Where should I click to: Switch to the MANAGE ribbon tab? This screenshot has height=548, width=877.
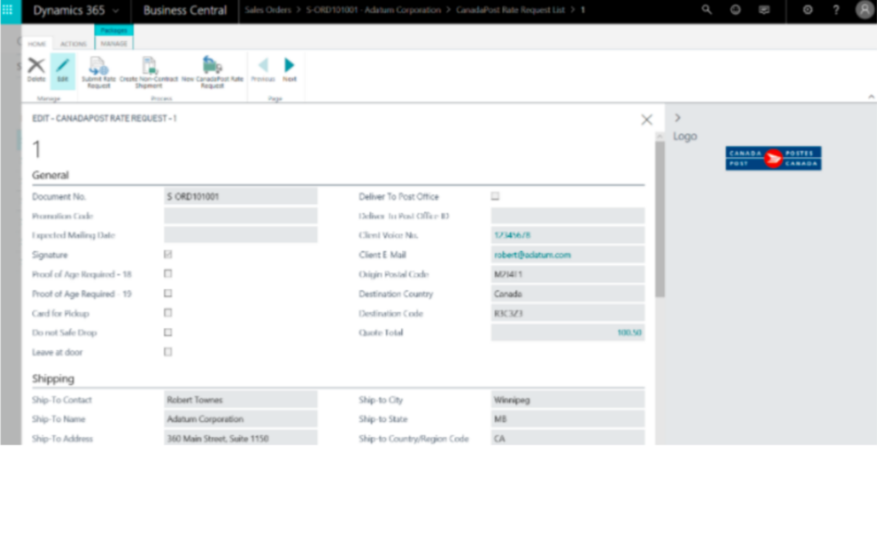114,43
